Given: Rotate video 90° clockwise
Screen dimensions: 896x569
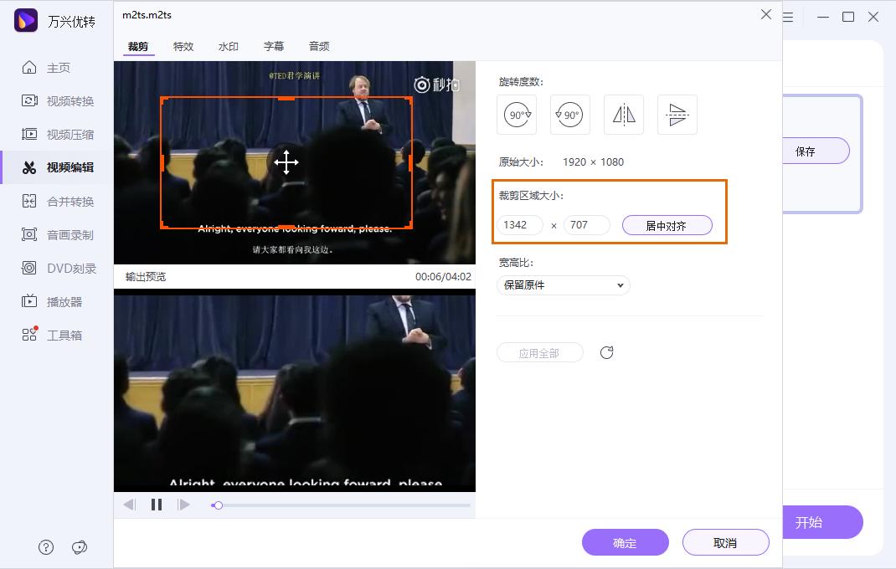Looking at the screenshot, I should [517, 115].
